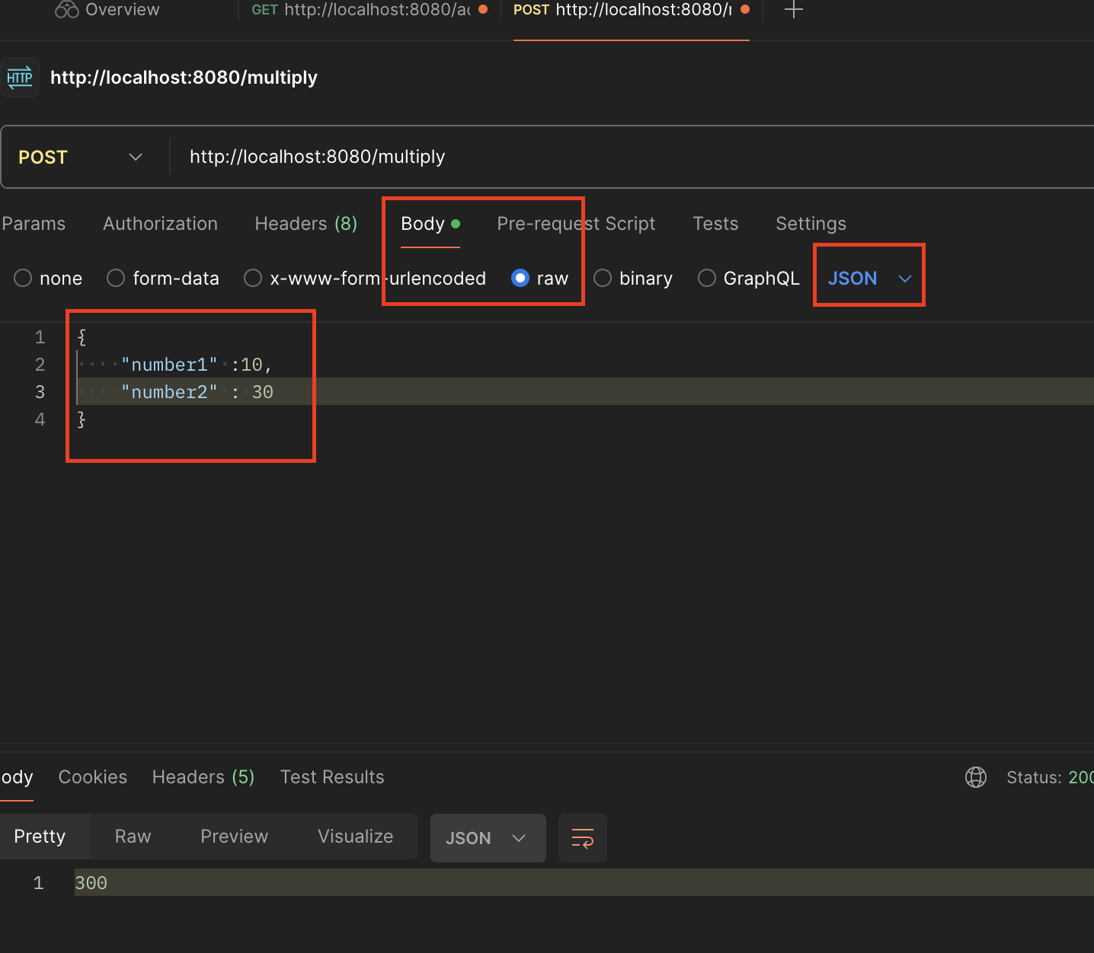Click the "number1" key in editor
The height and width of the screenshot is (953, 1094).
(x=169, y=365)
